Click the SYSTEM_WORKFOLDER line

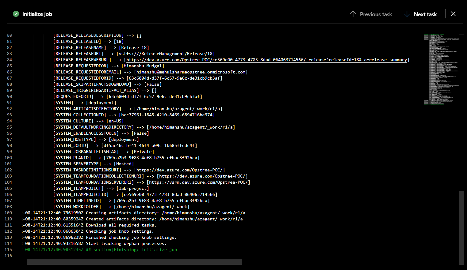[x=121, y=207]
